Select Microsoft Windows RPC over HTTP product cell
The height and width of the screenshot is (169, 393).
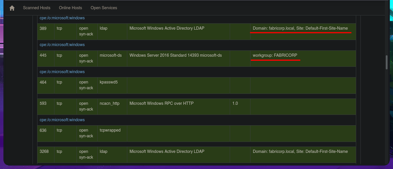pos(162,103)
